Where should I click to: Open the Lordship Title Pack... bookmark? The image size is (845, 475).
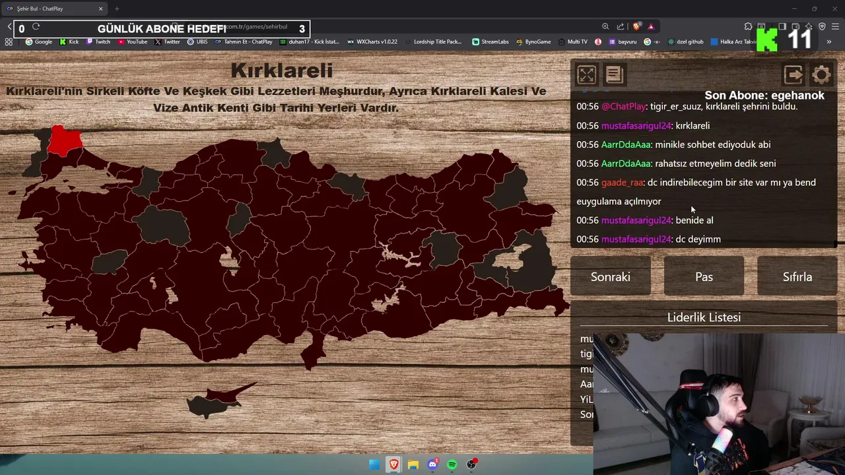(433, 42)
